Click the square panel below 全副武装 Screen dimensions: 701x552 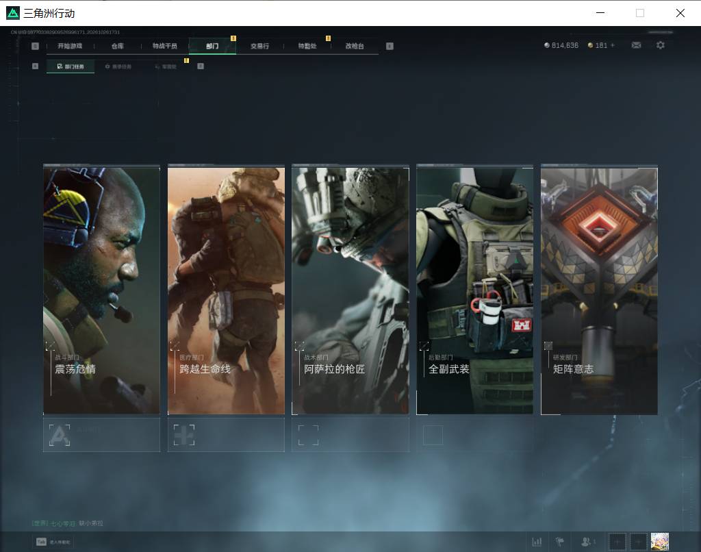[x=475, y=435]
